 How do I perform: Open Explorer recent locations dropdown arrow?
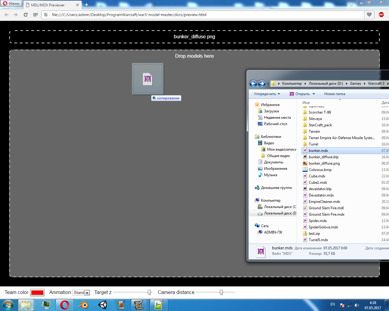coord(268,84)
